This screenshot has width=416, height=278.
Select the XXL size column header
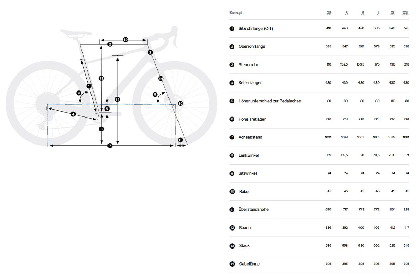pyautogui.click(x=406, y=13)
